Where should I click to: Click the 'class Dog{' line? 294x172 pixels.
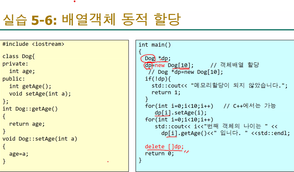tap(19, 56)
